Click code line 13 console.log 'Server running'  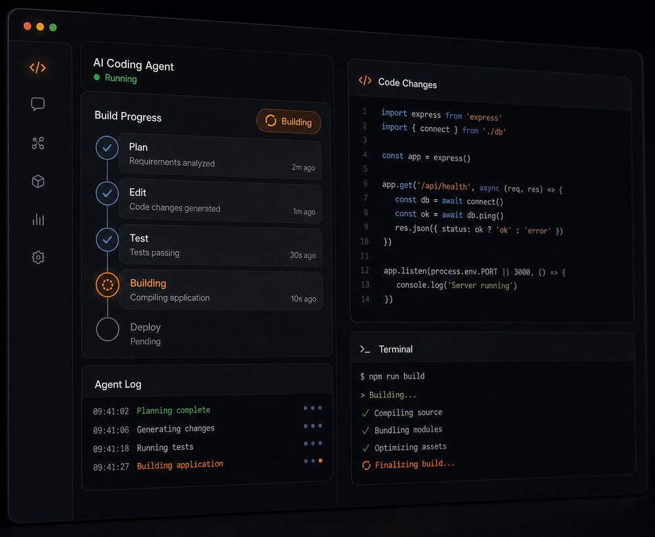(x=457, y=286)
